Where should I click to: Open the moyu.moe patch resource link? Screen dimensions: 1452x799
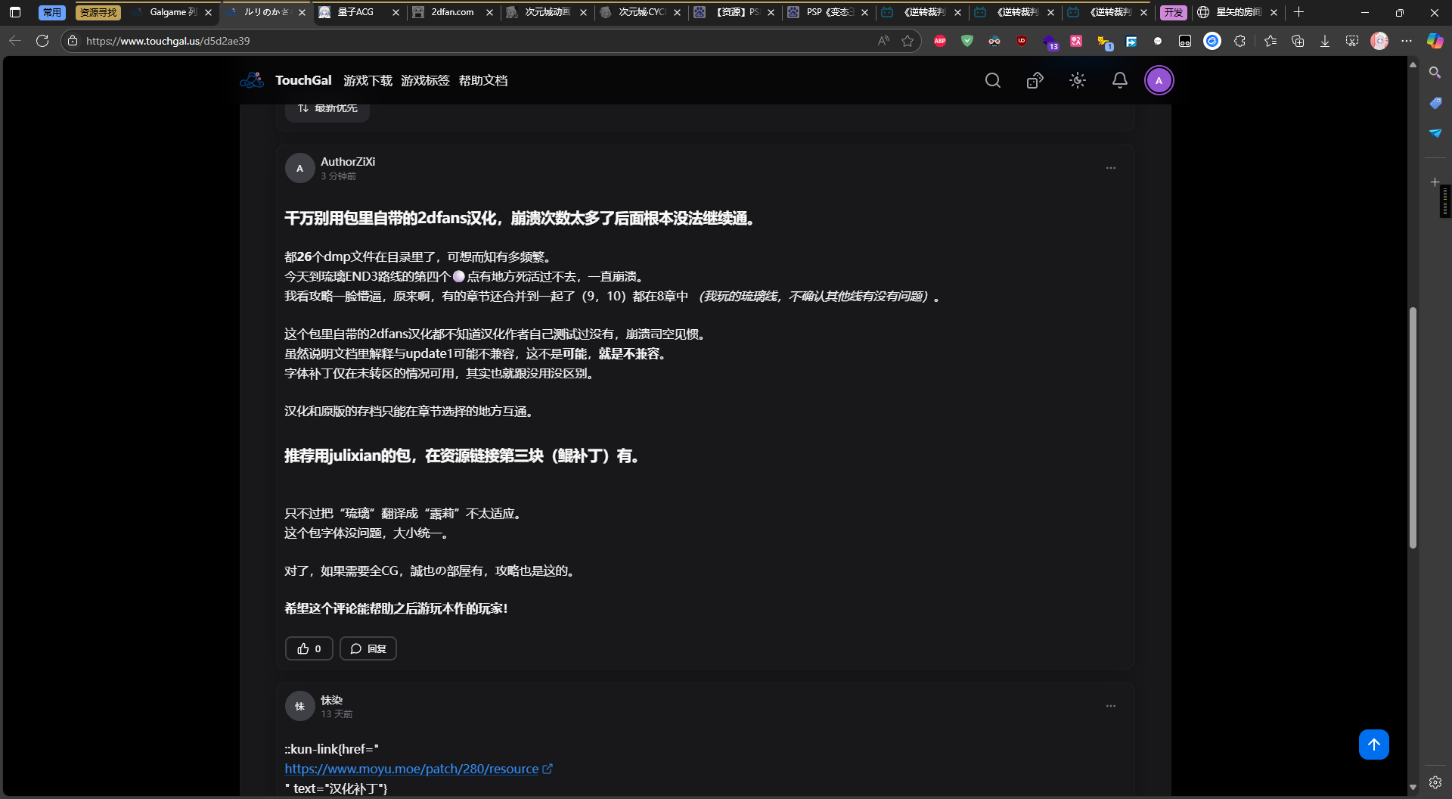click(x=412, y=768)
